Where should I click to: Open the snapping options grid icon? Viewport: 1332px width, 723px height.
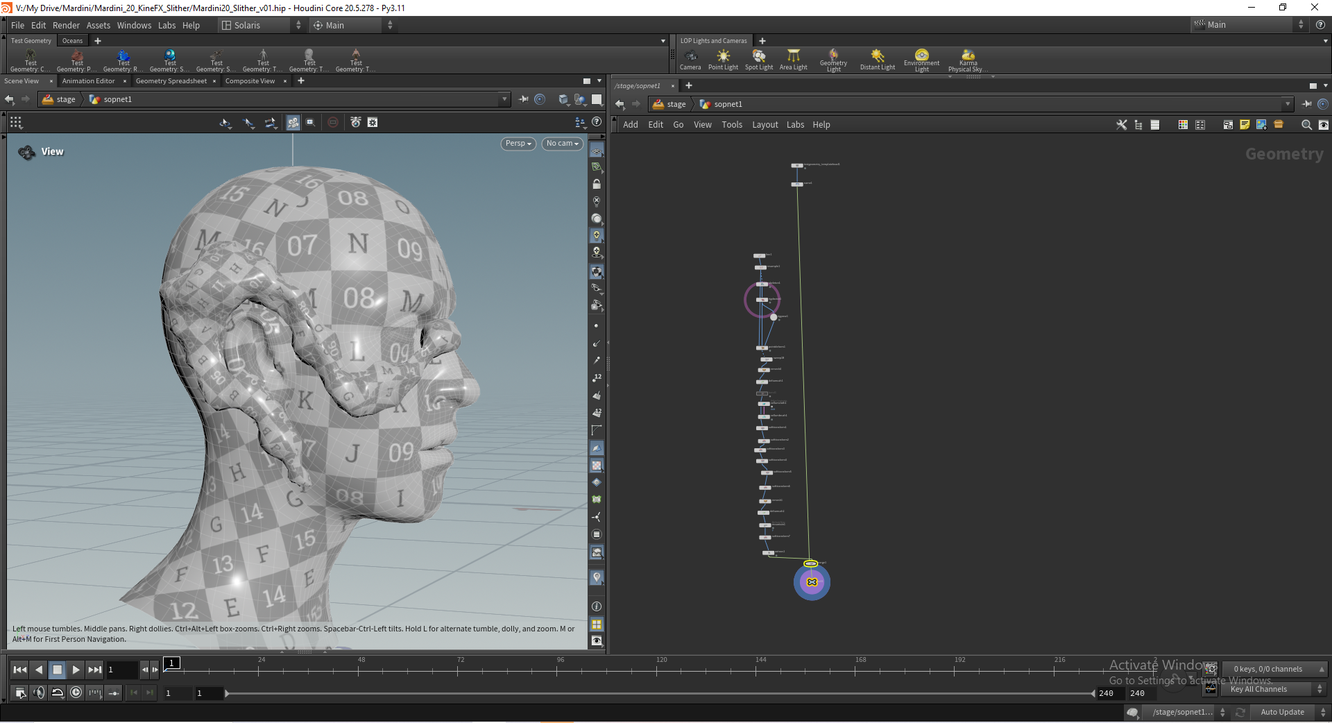click(x=16, y=123)
